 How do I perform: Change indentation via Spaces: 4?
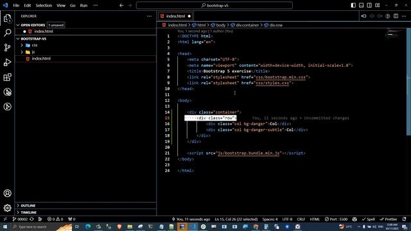click(270, 219)
